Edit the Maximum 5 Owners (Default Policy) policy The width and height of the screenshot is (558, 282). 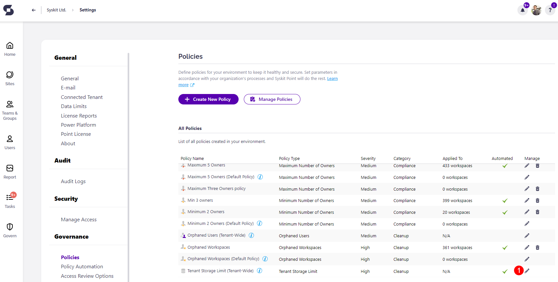527,177
